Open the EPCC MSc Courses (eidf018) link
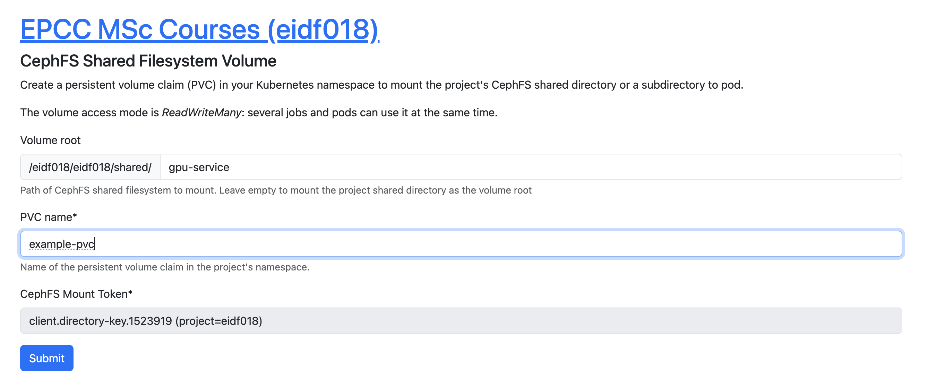Screen dimensions: 928x392 click(x=200, y=29)
